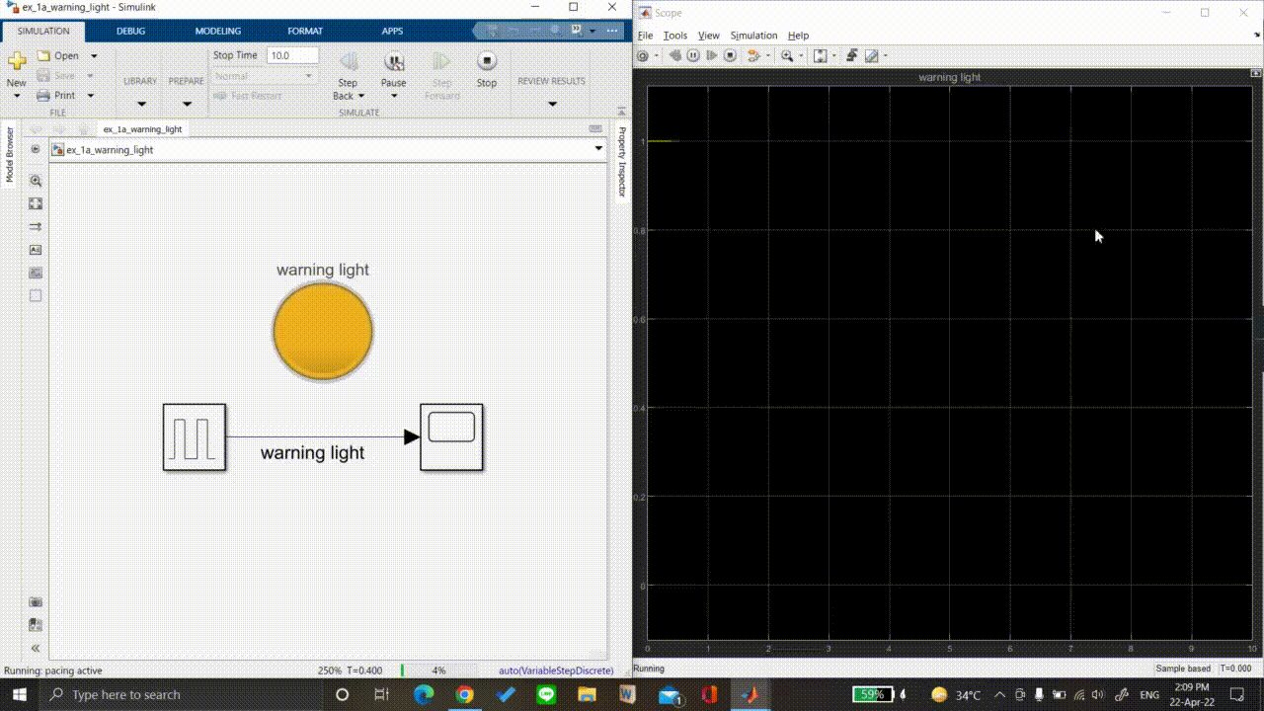Image resolution: width=1264 pixels, height=711 pixels.
Task: Switch to the MODELING ribbon tab
Action: [217, 31]
